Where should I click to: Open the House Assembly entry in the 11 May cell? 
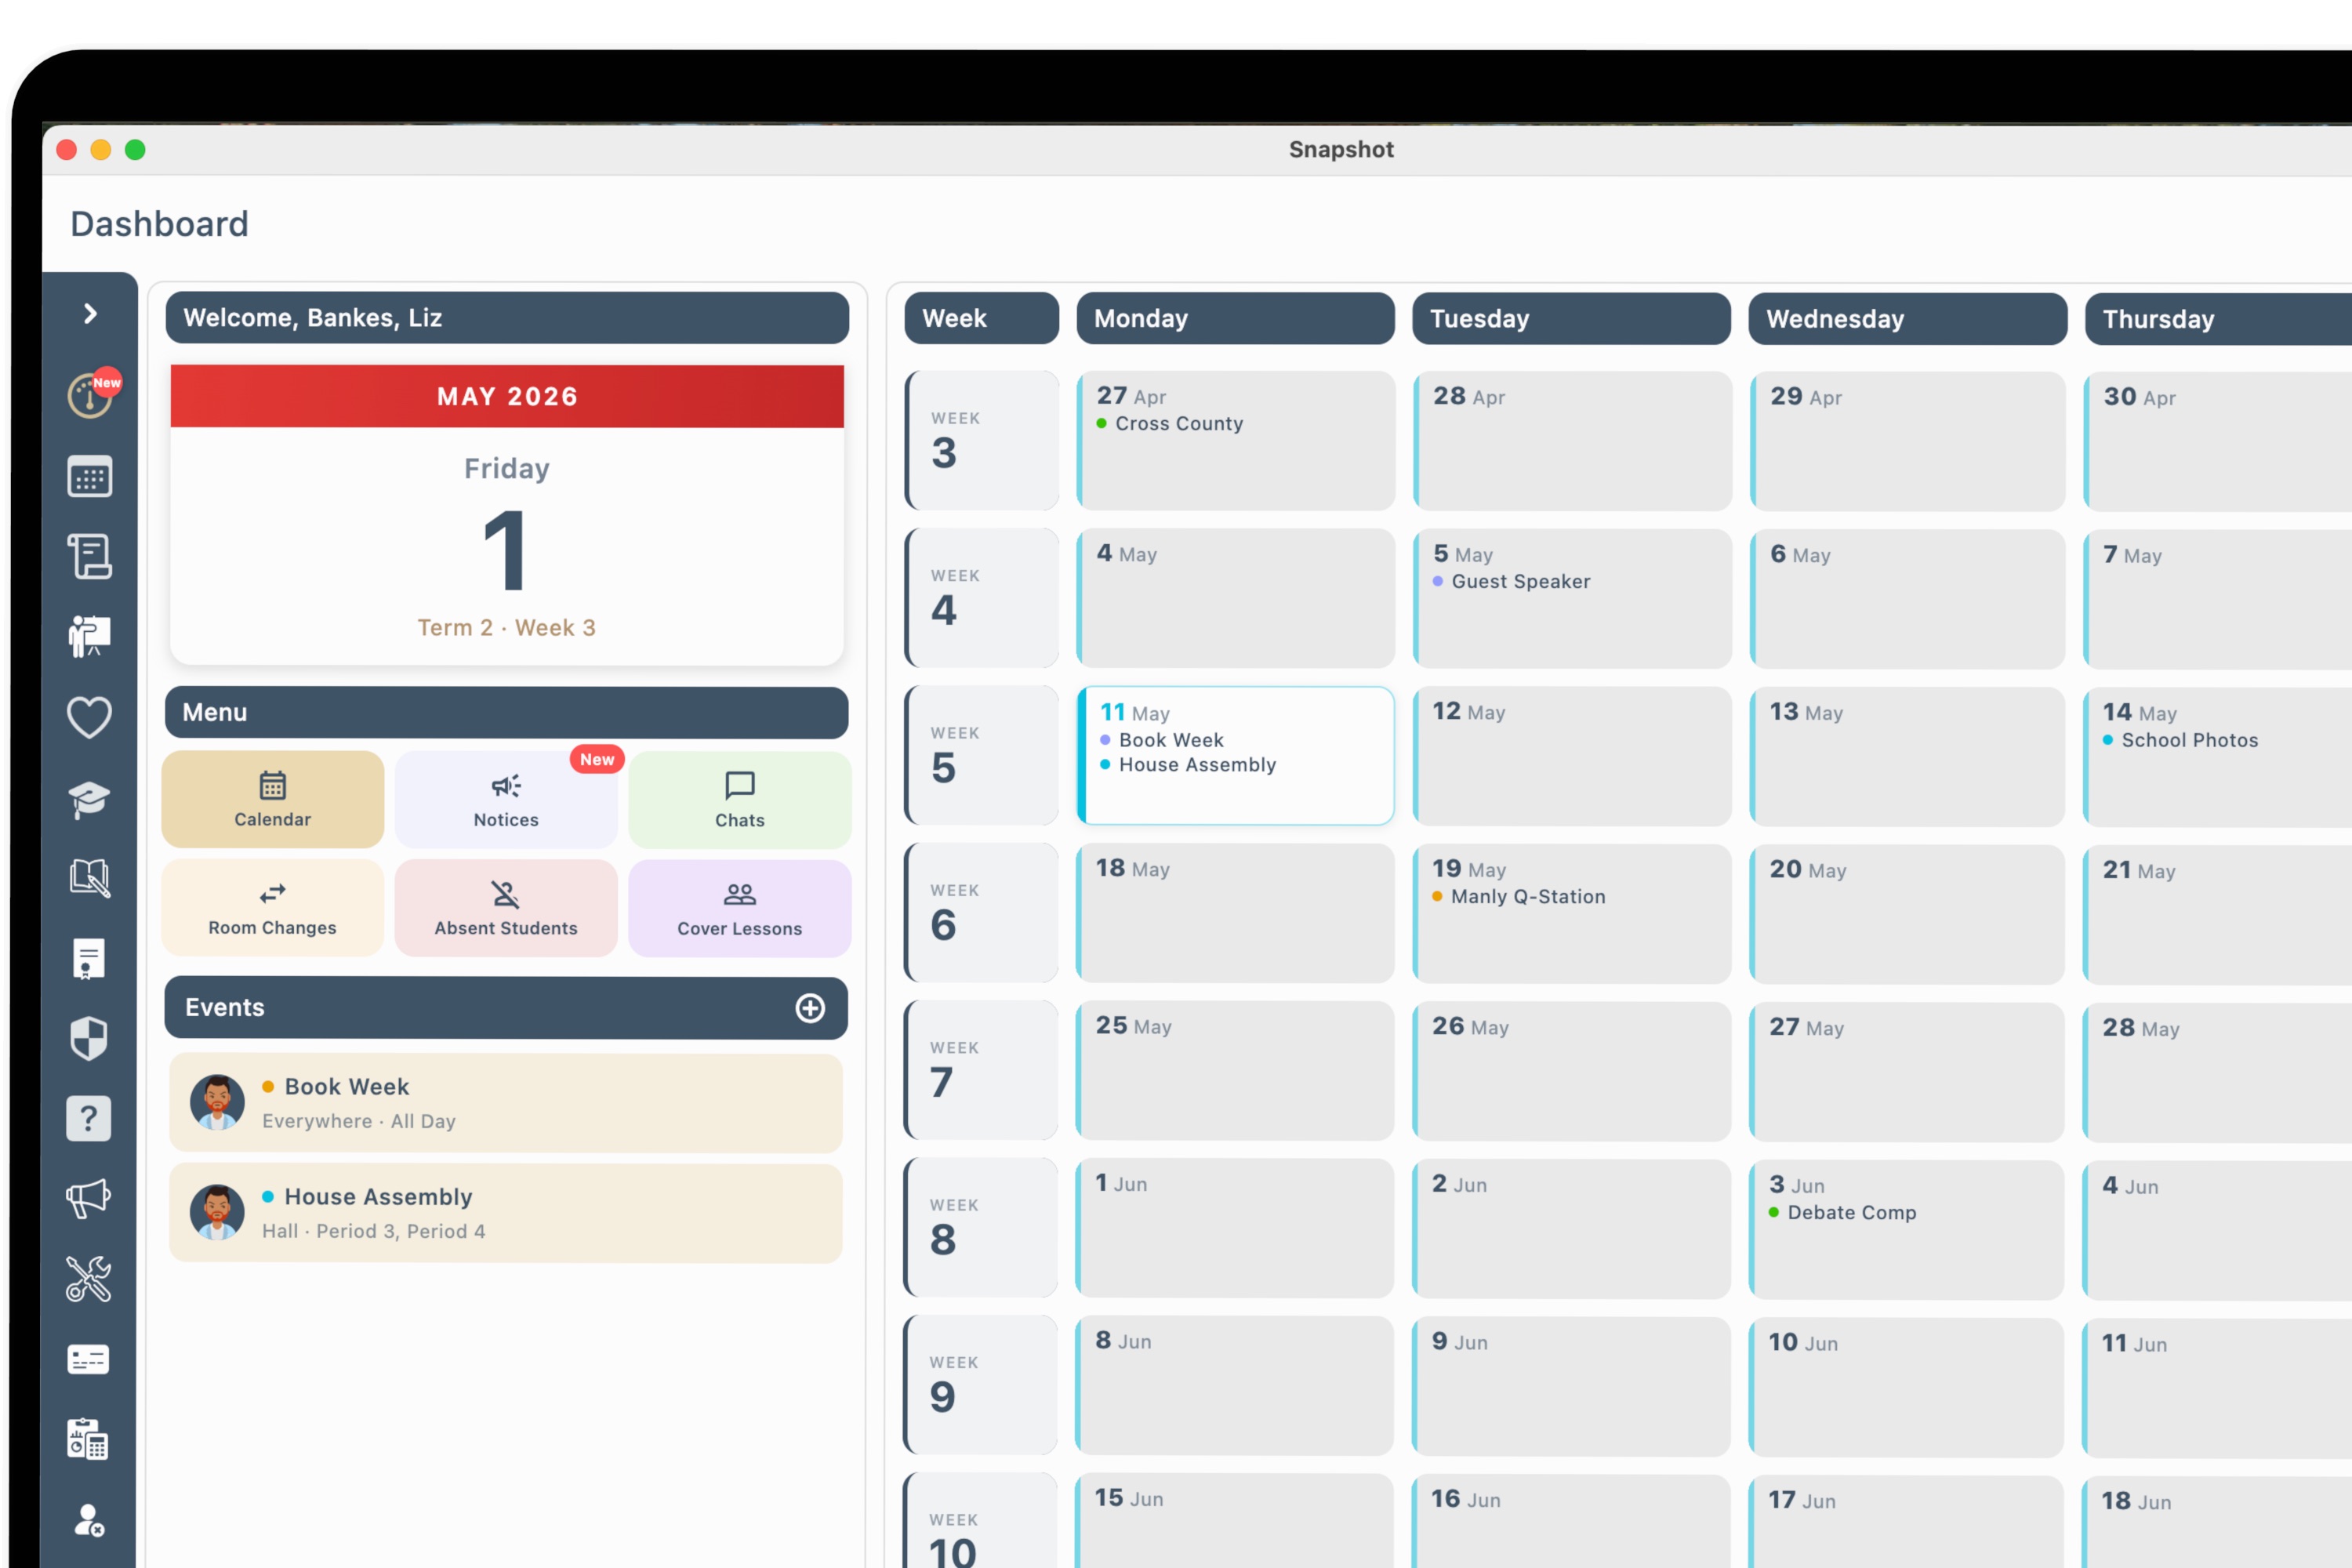(1188, 765)
